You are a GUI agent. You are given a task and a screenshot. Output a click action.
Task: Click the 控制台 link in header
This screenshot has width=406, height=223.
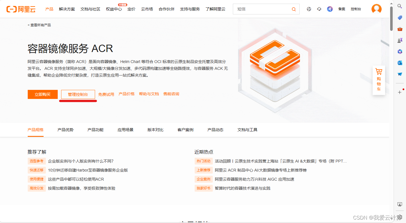pos(356,9)
